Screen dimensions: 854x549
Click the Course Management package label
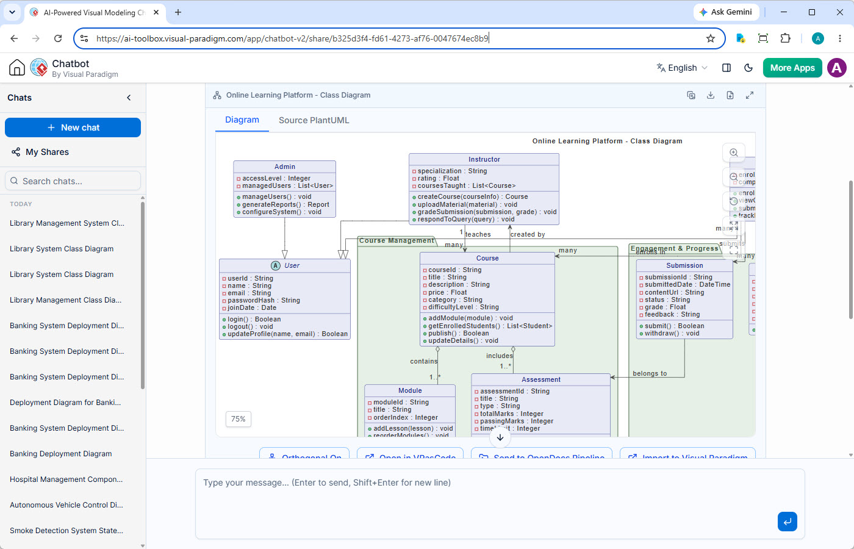click(x=397, y=241)
